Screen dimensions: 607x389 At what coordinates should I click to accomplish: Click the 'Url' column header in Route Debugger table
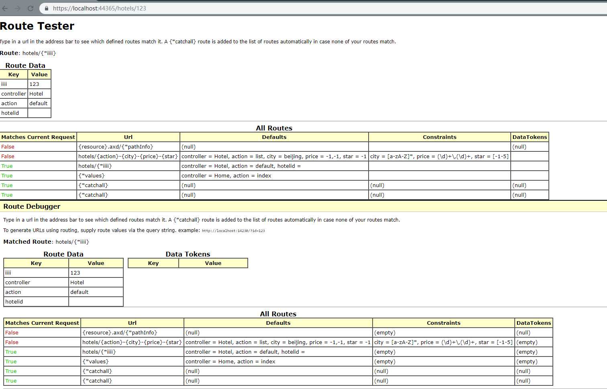(x=132, y=323)
